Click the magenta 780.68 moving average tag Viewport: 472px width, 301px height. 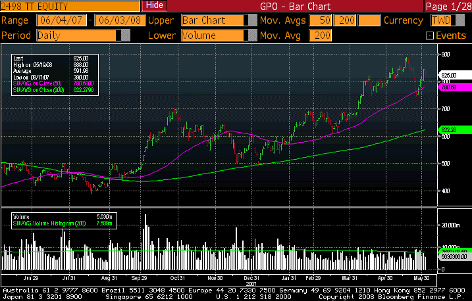point(456,87)
